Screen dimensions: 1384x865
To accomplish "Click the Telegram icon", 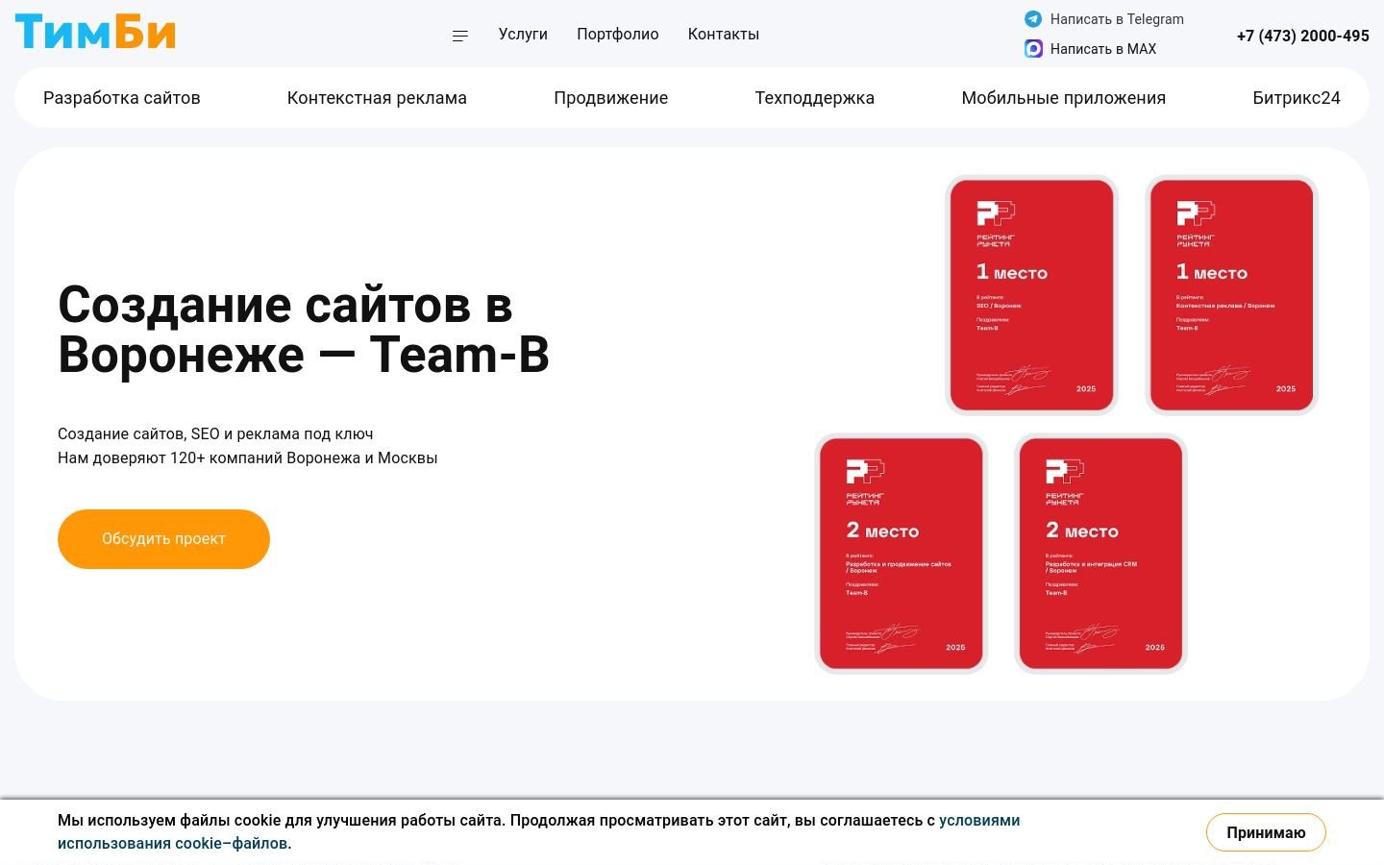I will tap(1033, 18).
